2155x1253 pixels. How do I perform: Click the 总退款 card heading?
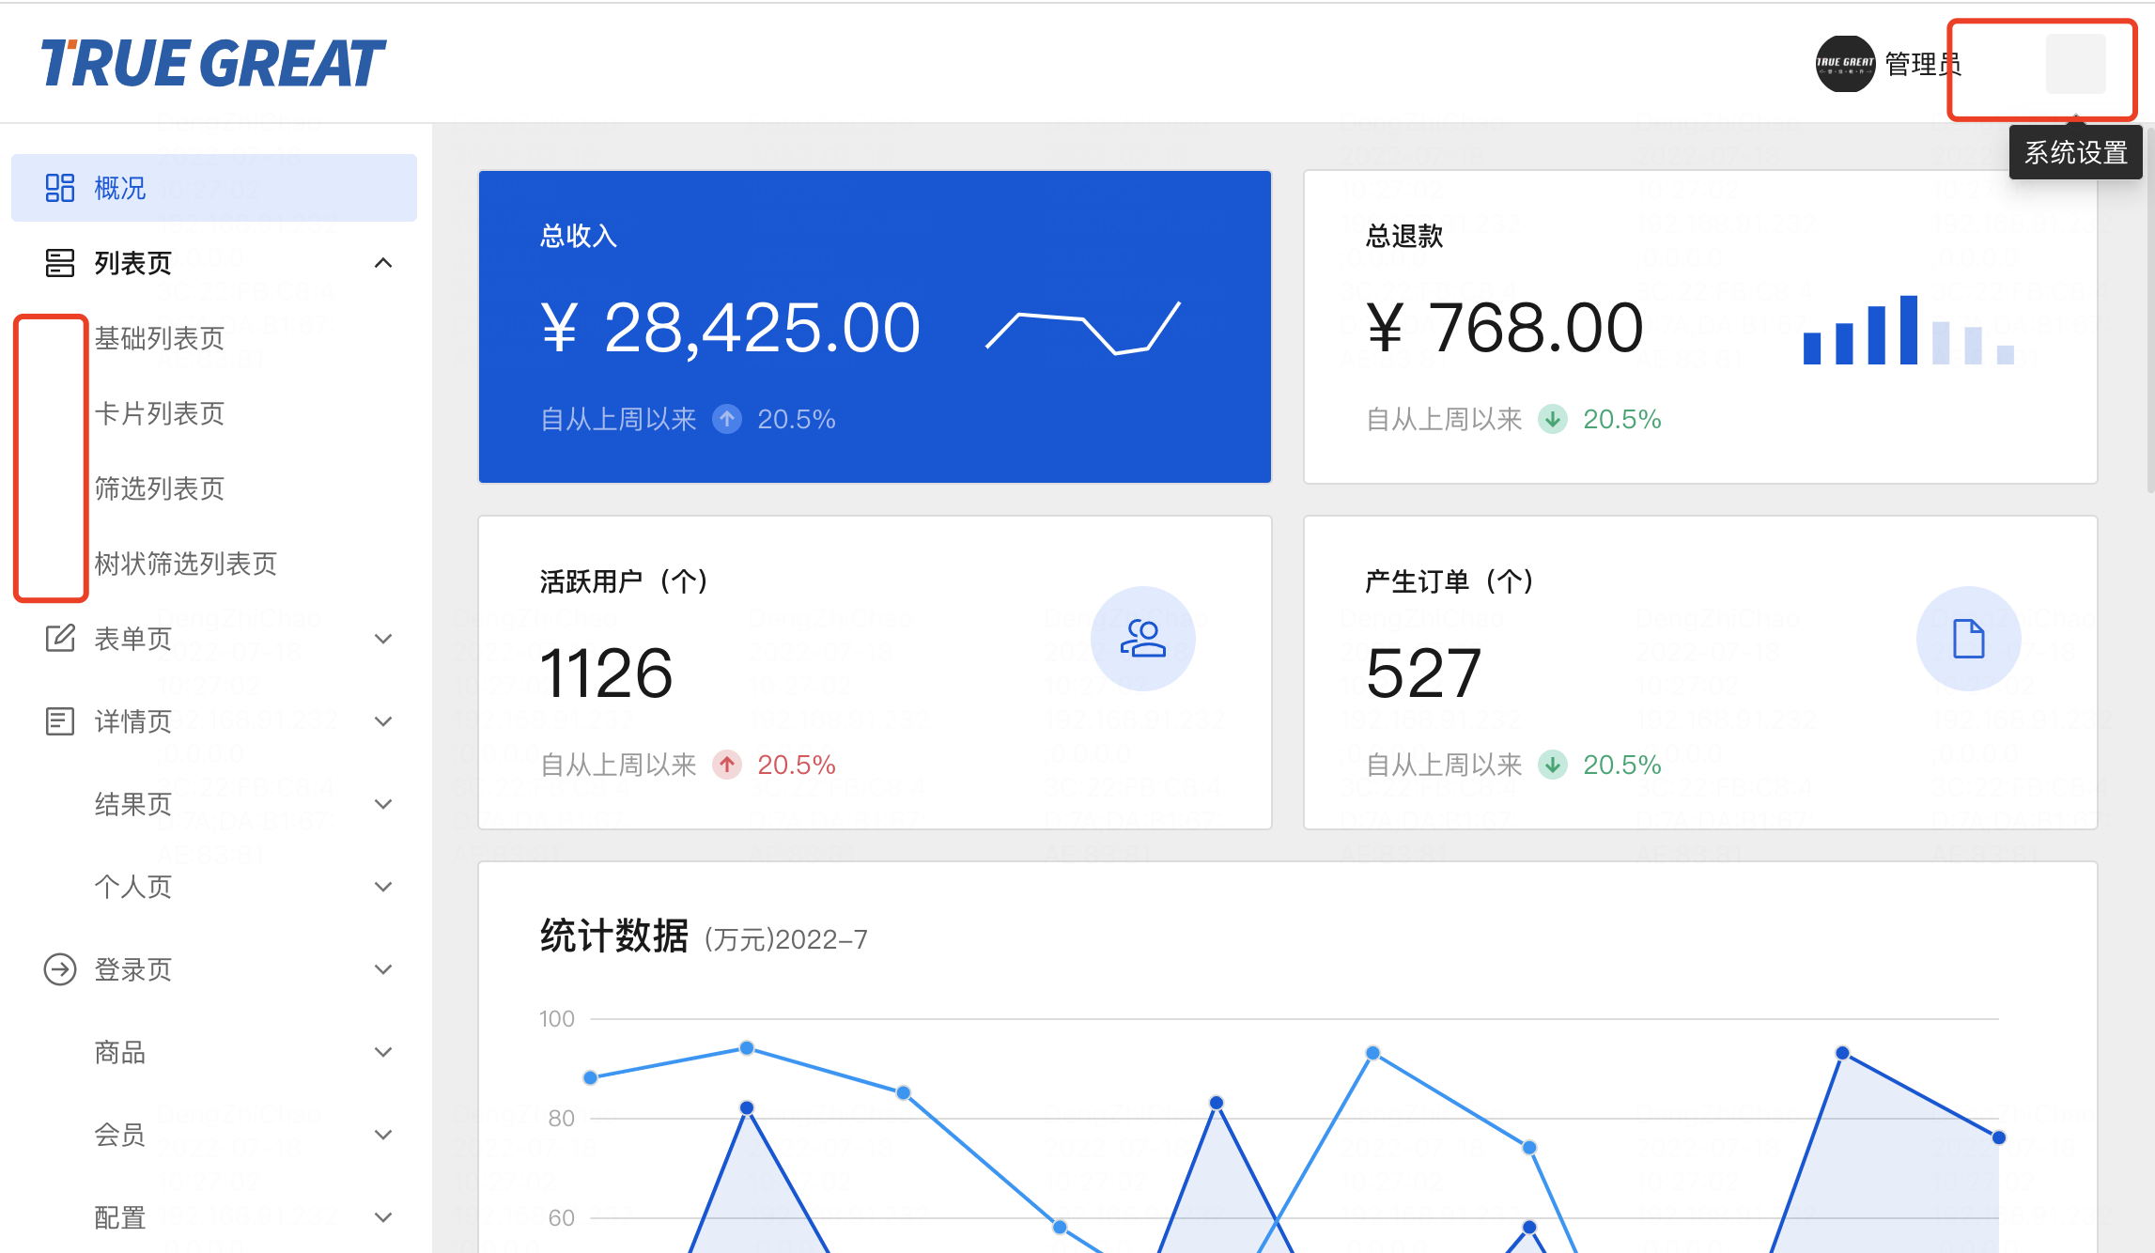point(1404,236)
